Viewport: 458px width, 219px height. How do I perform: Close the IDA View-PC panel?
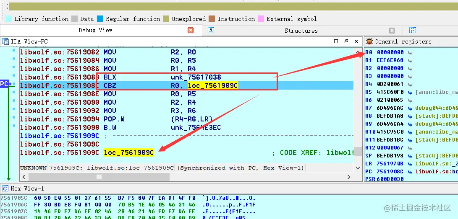[356, 41]
